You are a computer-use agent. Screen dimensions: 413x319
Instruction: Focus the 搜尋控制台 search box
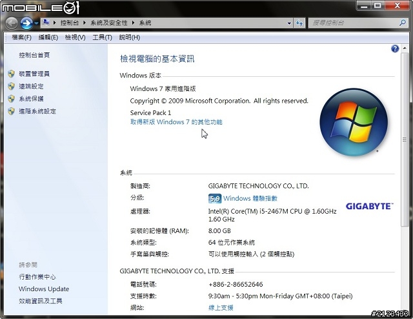[x=354, y=23]
